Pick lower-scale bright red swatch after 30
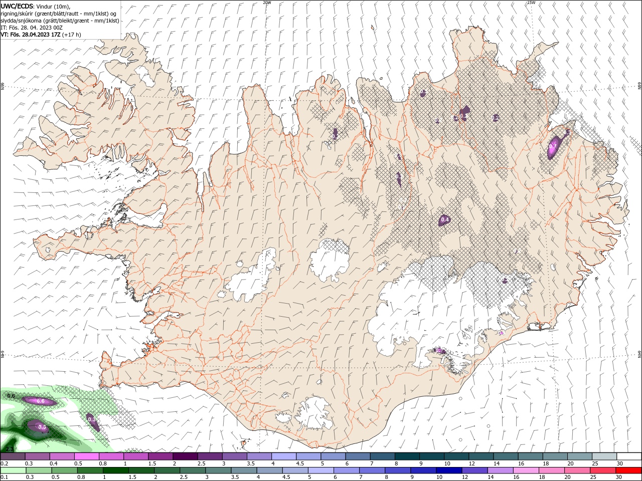 click(629, 470)
